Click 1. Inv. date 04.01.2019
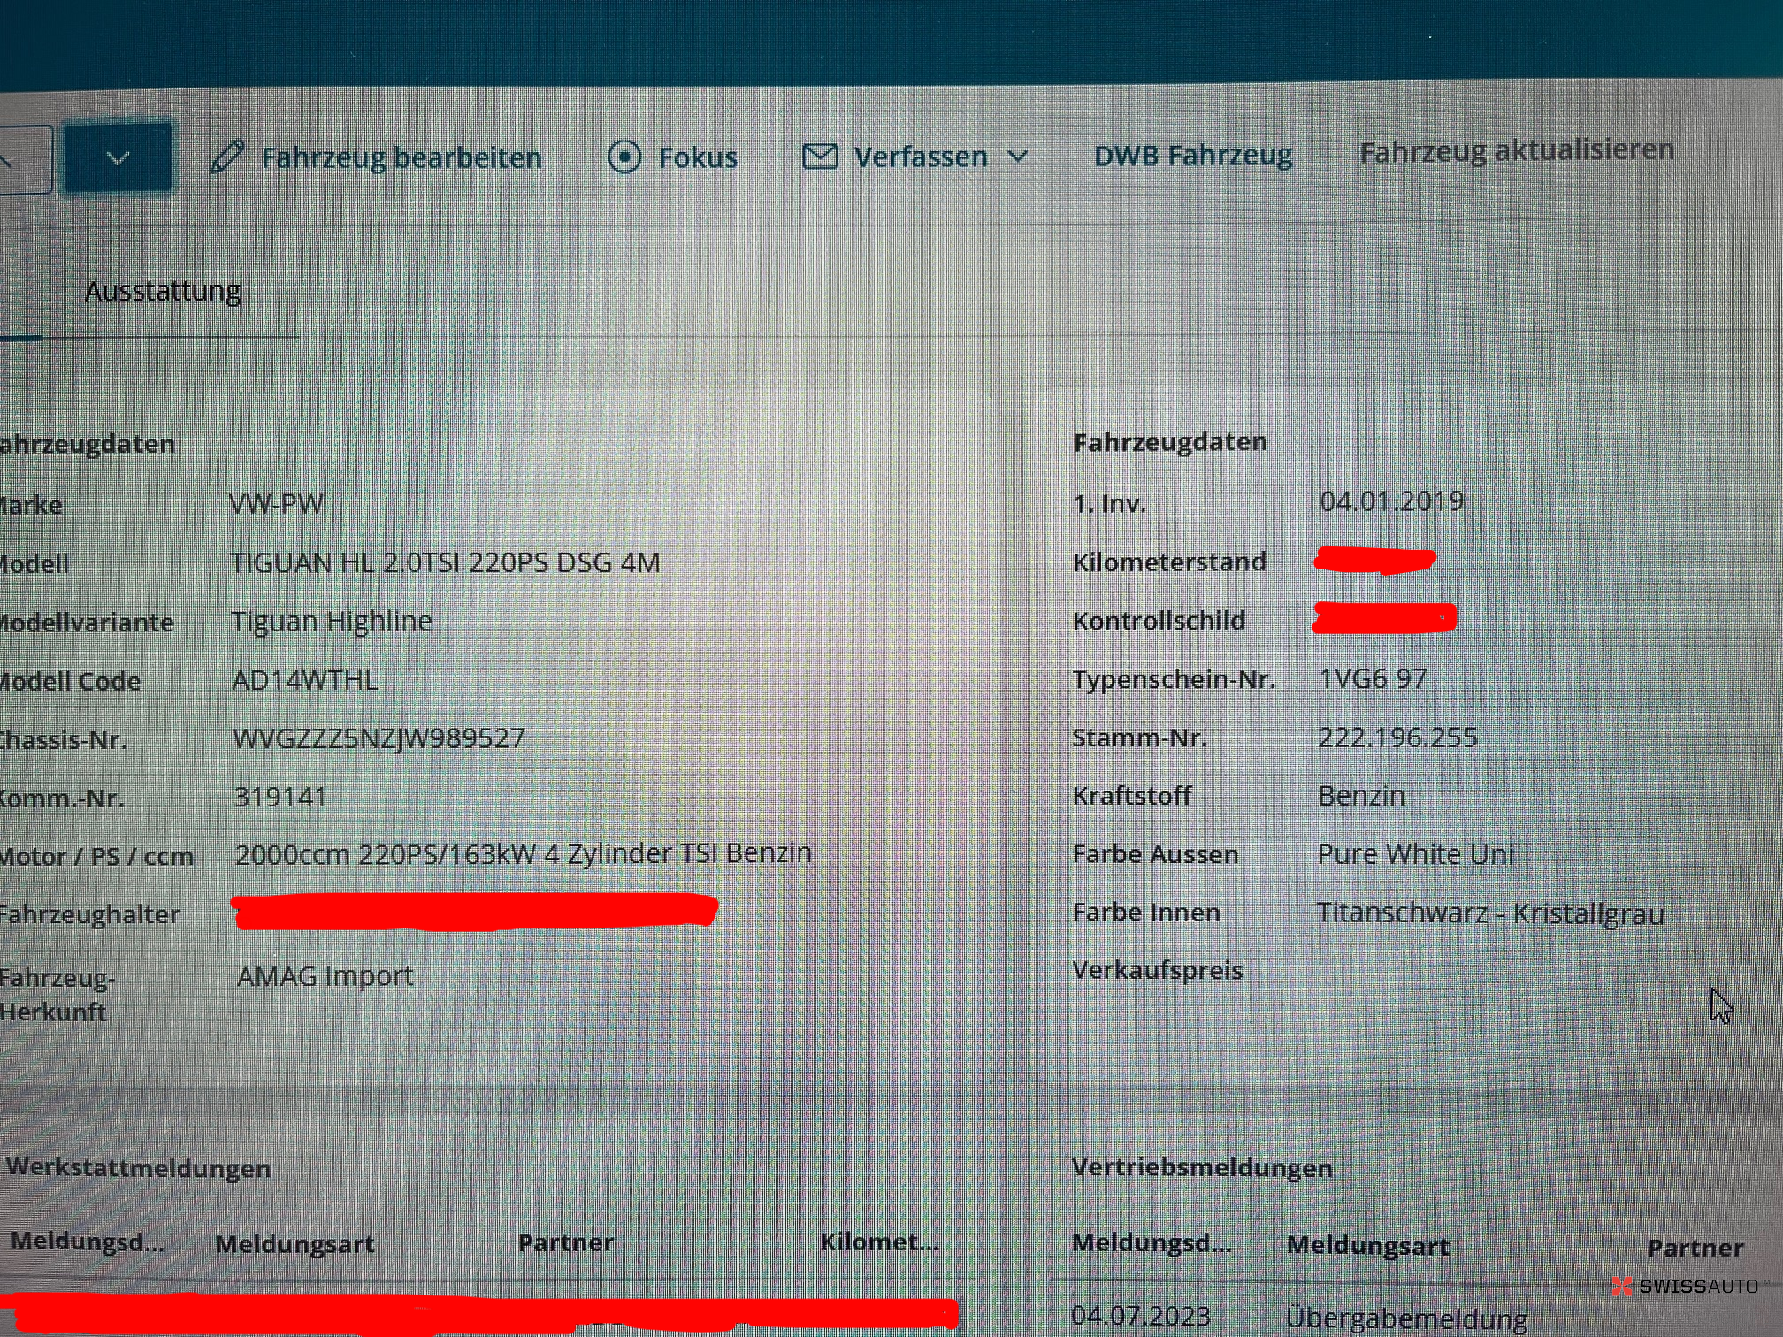Image resolution: width=1783 pixels, height=1337 pixels. [x=1392, y=501]
